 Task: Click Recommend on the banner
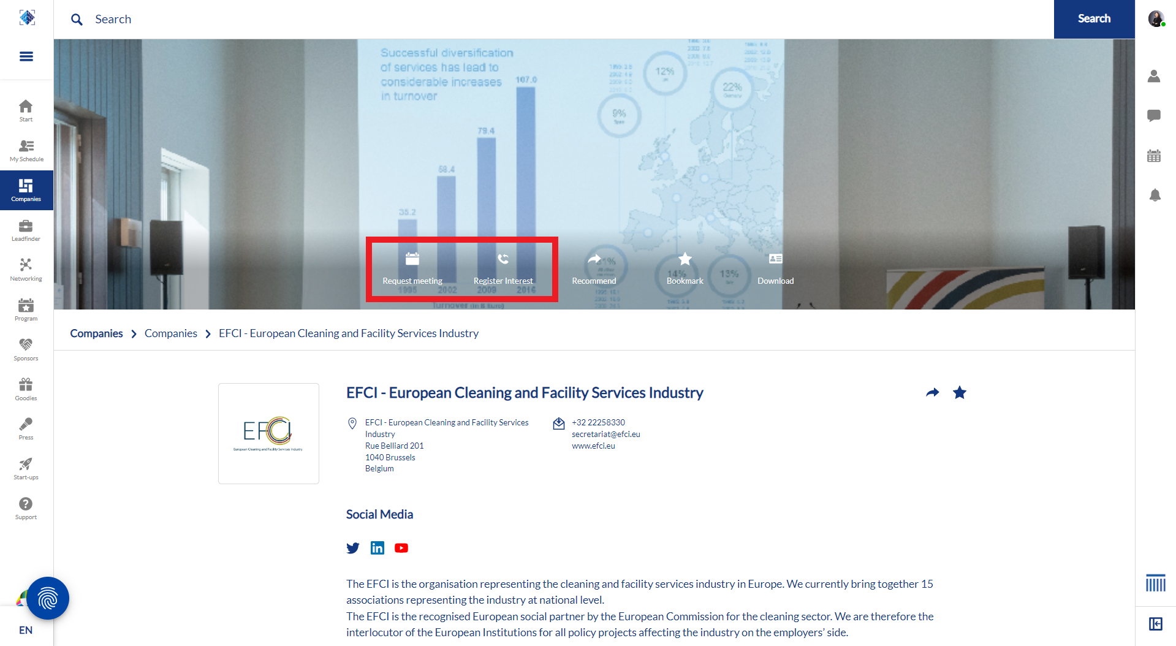594,269
